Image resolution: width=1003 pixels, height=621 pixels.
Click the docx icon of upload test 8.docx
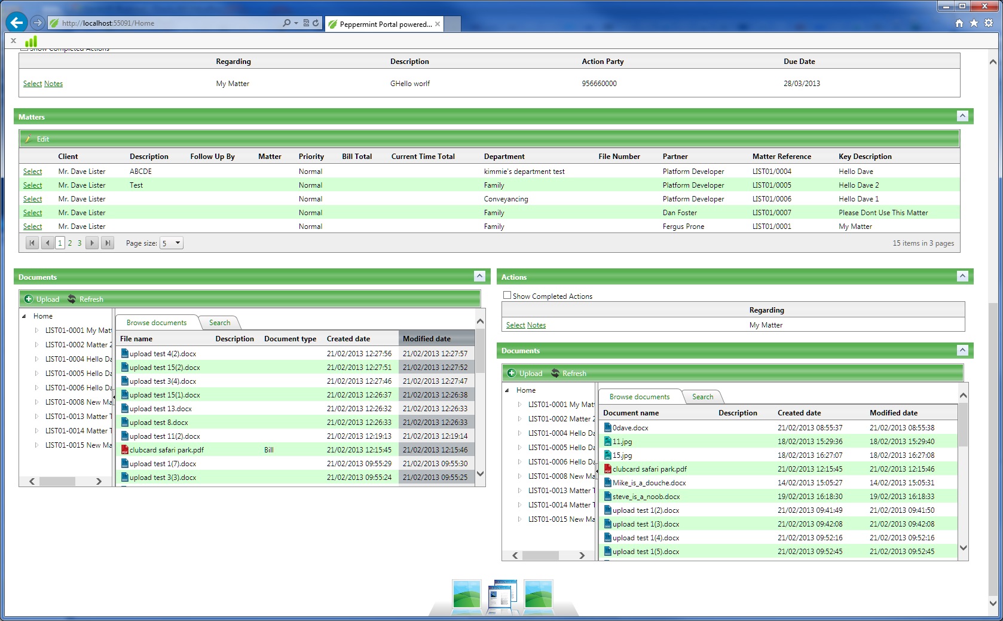tap(125, 422)
